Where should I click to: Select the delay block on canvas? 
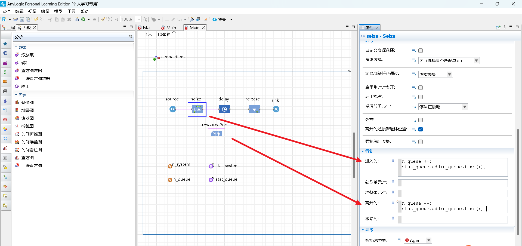(224, 109)
